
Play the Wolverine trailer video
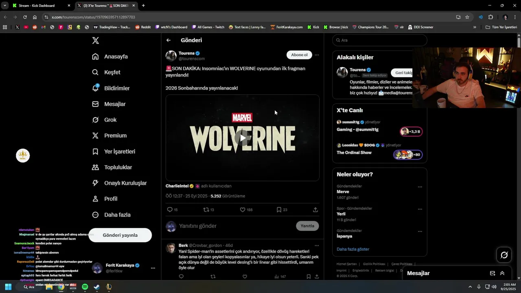click(x=243, y=138)
